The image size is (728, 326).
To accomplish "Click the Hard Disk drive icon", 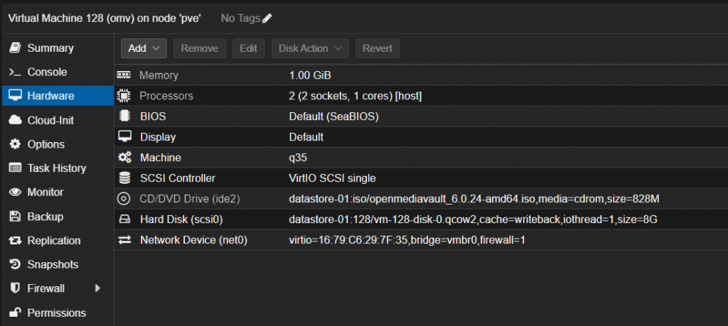I will tap(124, 219).
